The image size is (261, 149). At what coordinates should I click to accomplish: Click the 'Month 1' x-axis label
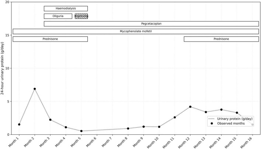click(14, 142)
